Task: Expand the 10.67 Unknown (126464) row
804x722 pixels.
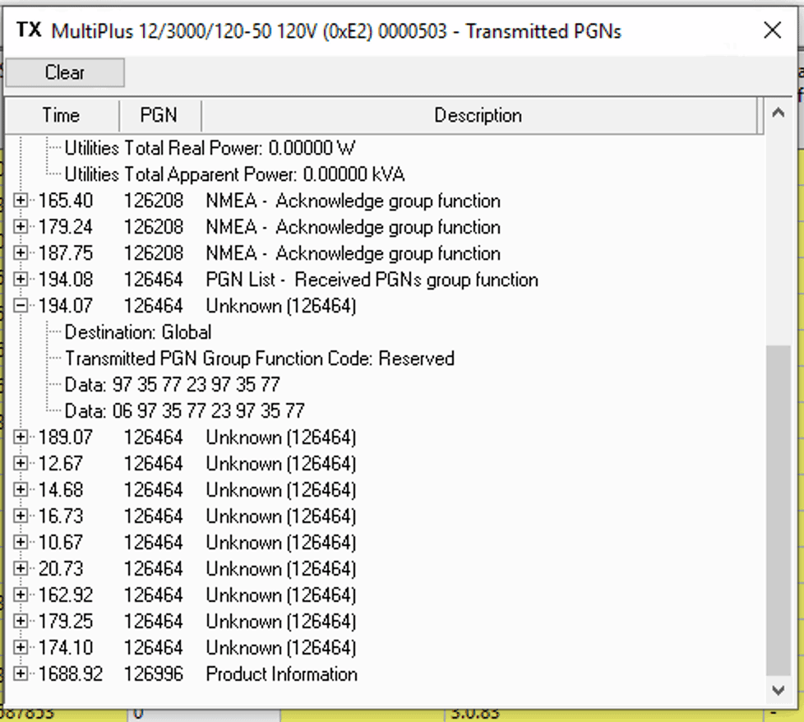Action: pos(21,541)
